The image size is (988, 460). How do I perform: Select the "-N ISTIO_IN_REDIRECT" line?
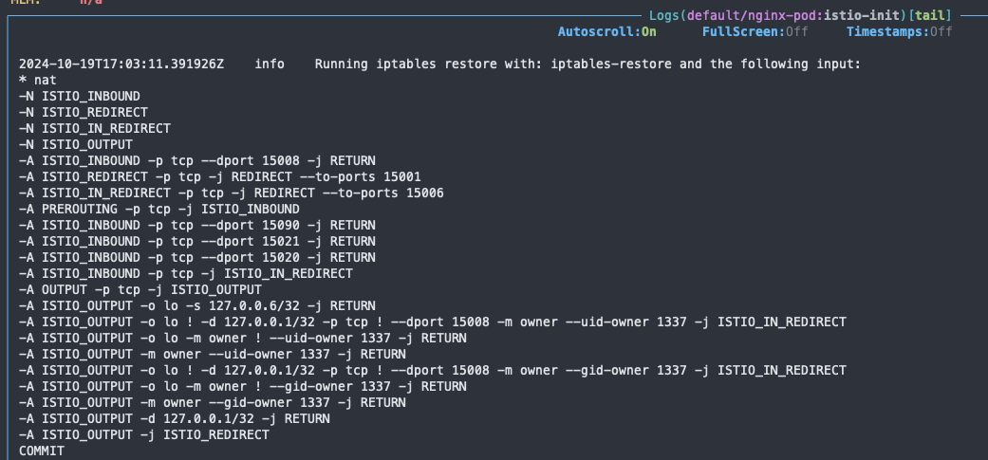pyautogui.click(x=95, y=128)
